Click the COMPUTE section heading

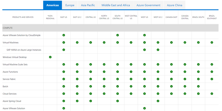click(x=7, y=28)
